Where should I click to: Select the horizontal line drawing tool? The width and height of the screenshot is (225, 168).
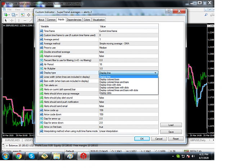[25, 20]
